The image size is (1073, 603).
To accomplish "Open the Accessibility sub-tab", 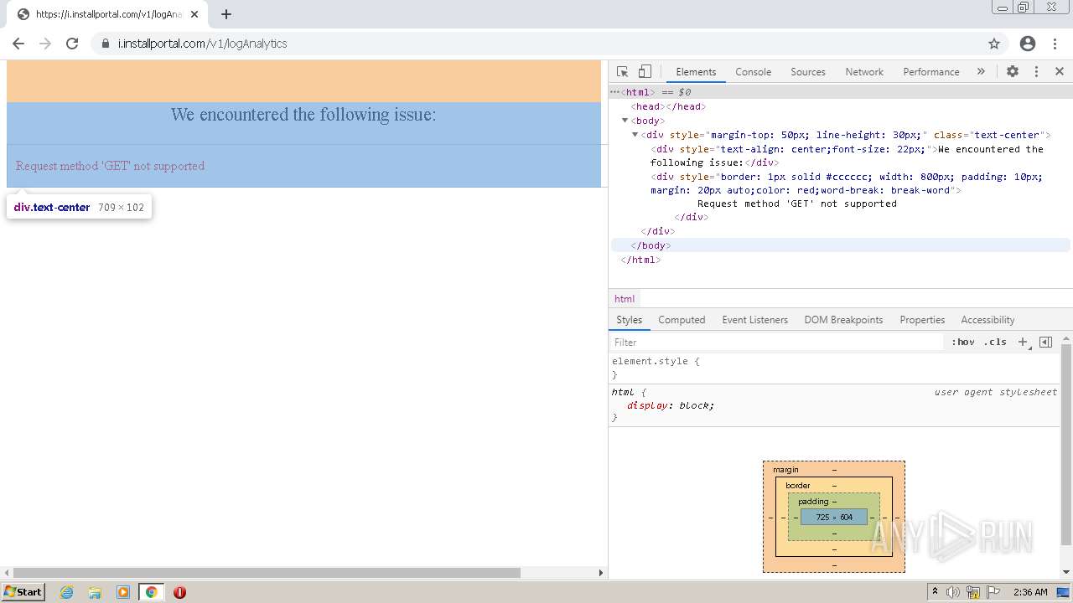I will [987, 320].
